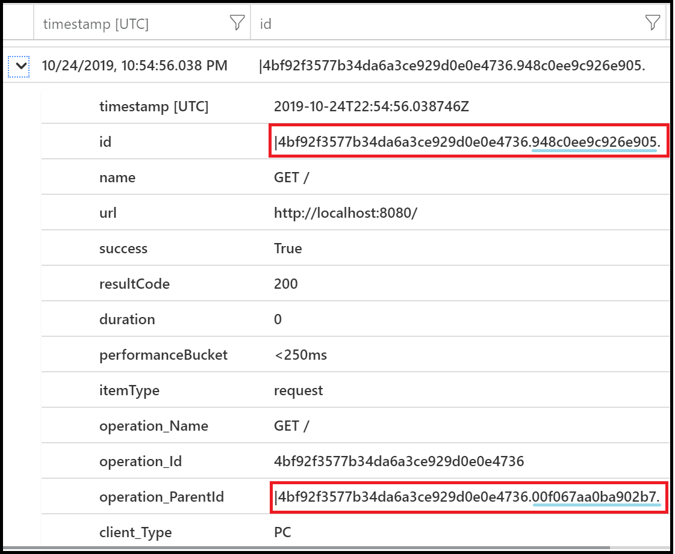Open the timestamp [UTC] column filter
Viewport: 675px width, 554px height.
(x=237, y=23)
